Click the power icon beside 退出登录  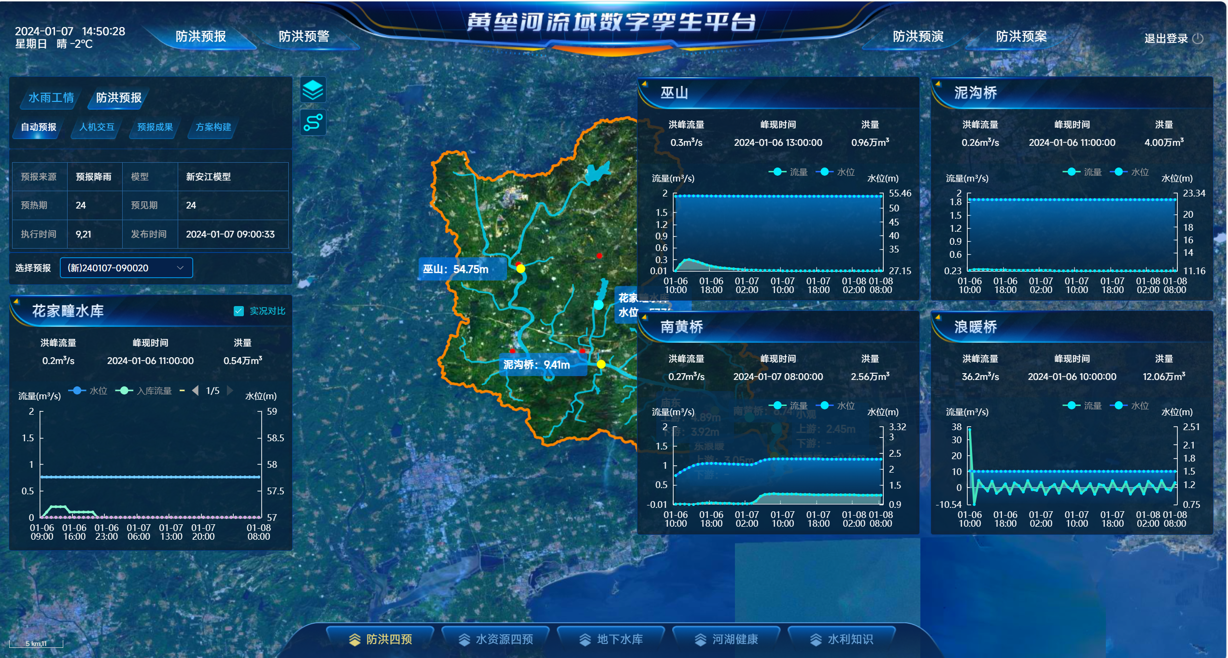click(1198, 39)
